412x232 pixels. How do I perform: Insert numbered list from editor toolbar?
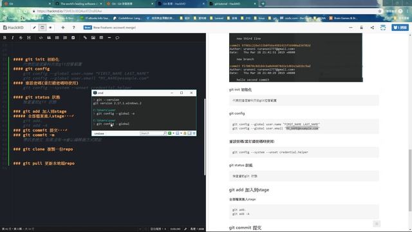tap(65, 38)
